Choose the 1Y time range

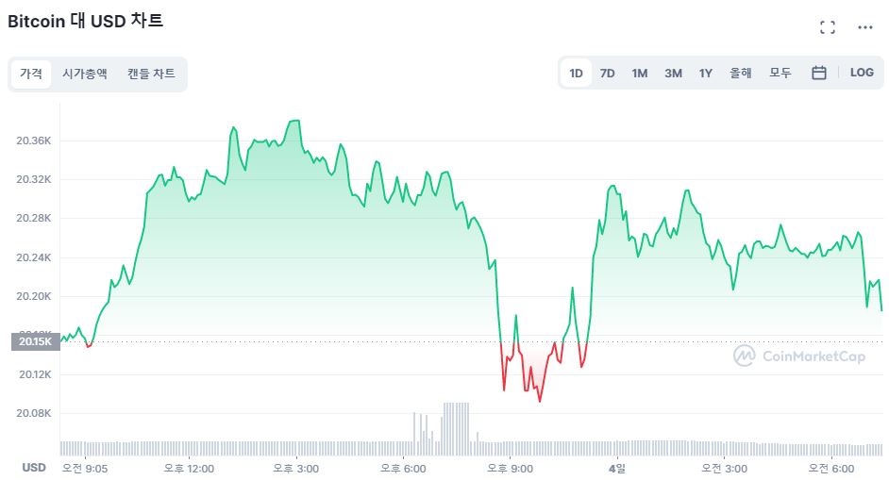(x=705, y=73)
